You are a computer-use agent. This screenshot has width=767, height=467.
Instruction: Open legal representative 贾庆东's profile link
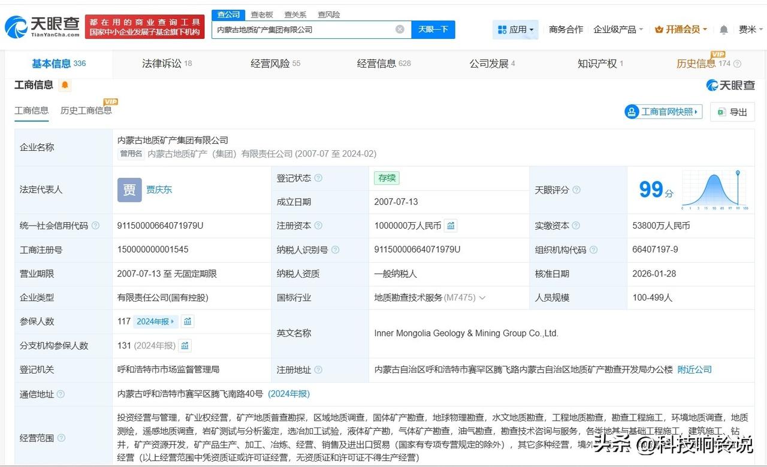pos(159,190)
